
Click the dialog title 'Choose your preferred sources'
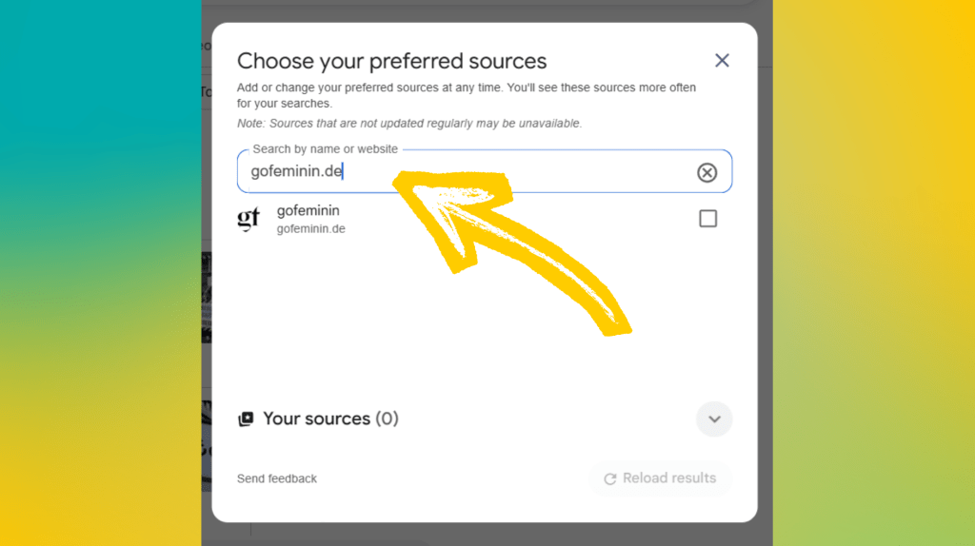(391, 61)
